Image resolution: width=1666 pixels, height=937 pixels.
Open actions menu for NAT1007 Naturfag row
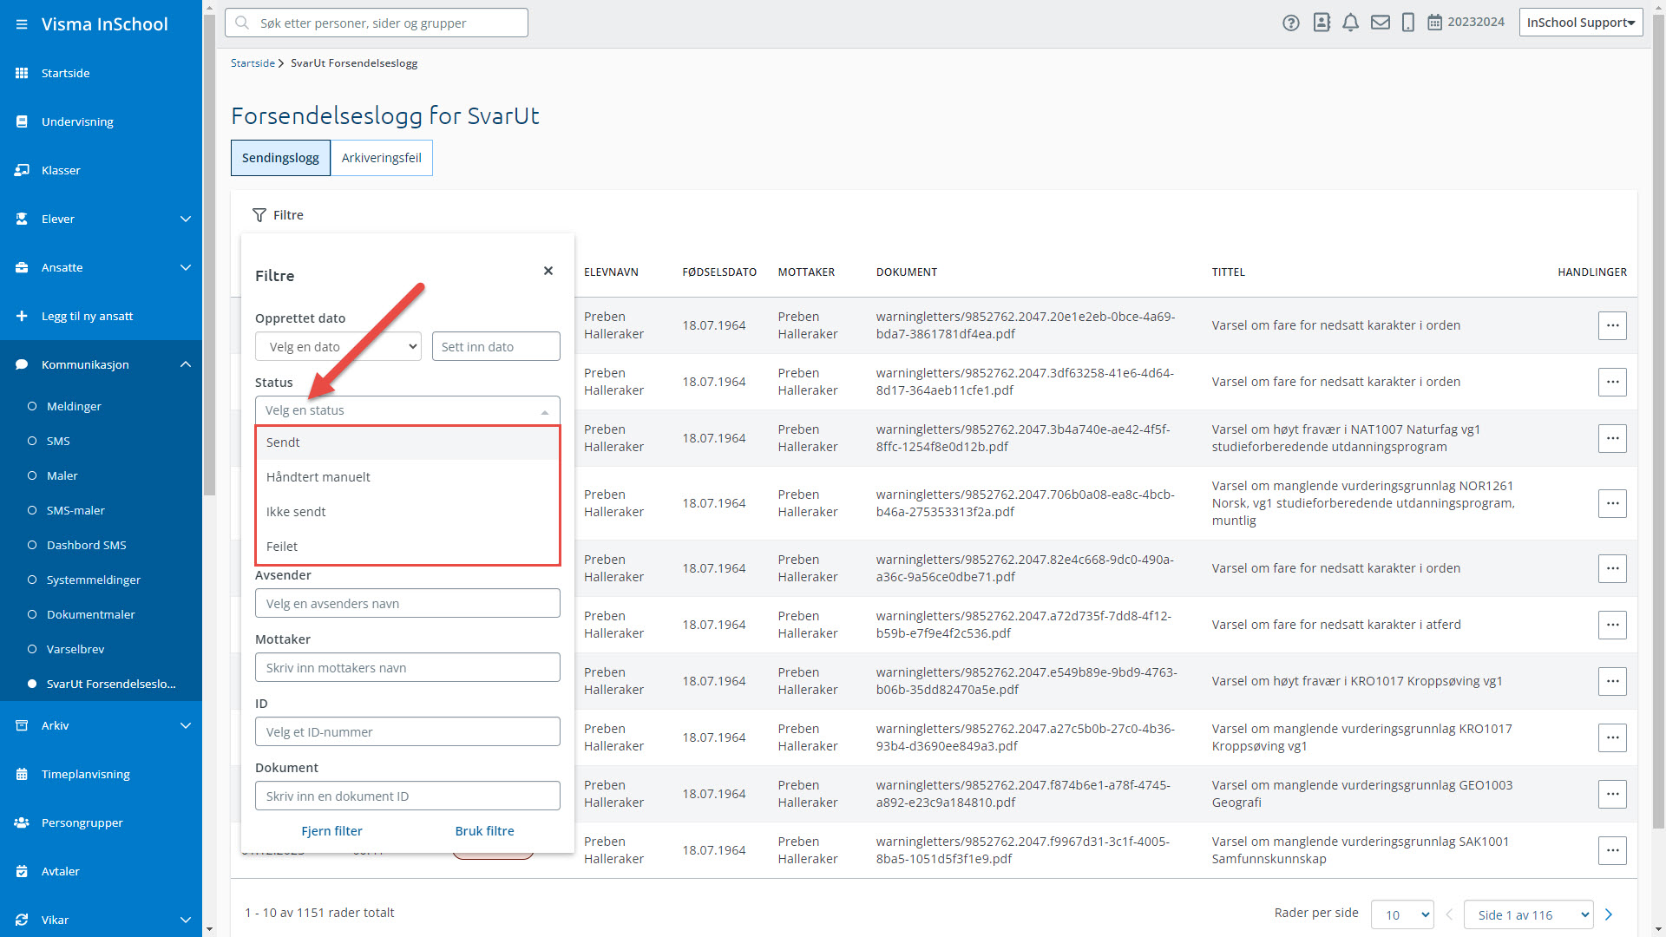click(1612, 438)
